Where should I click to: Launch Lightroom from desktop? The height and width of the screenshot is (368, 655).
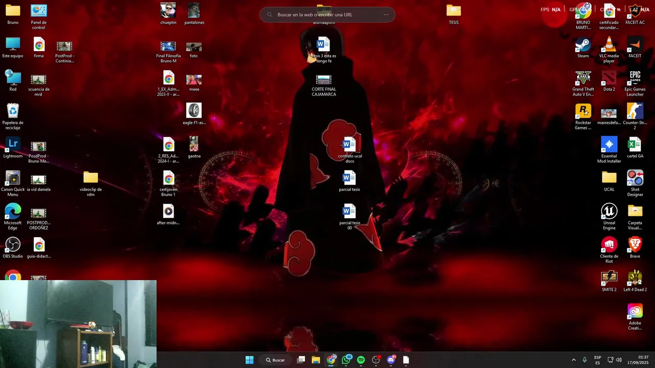tap(13, 148)
